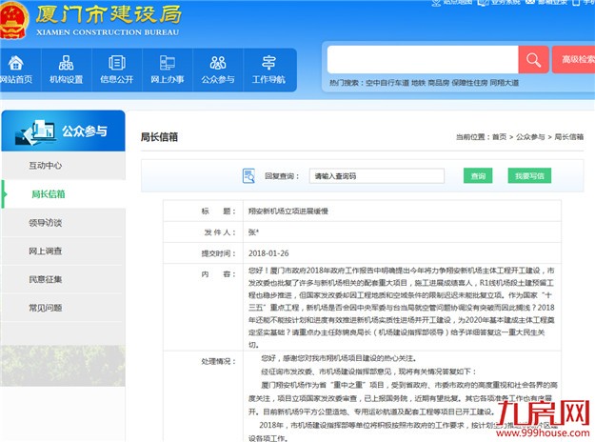This screenshot has height=442, width=595.
Task: Click the green 我要写信 button
Action: tap(529, 176)
